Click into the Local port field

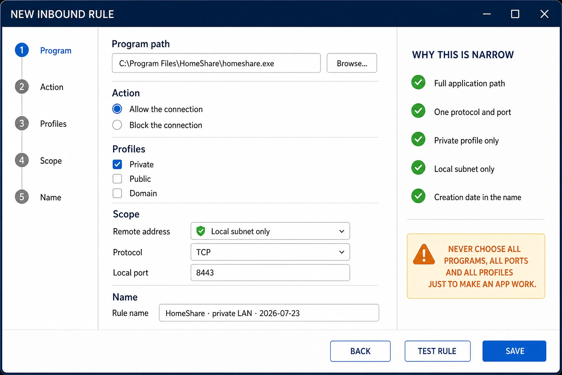pos(270,272)
